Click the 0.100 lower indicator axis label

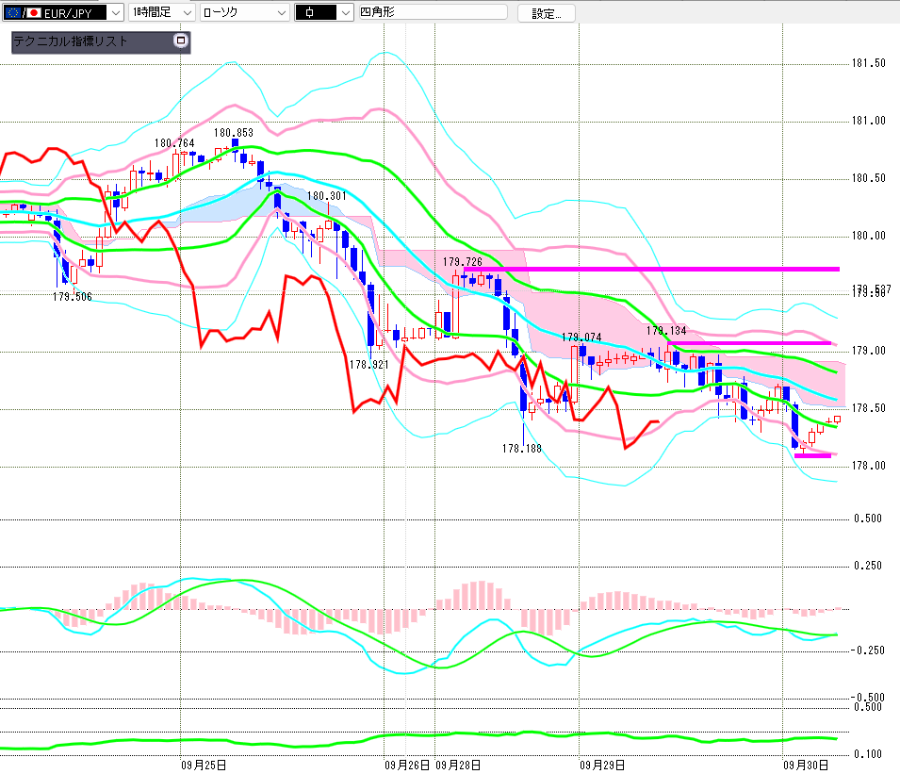[x=868, y=754]
